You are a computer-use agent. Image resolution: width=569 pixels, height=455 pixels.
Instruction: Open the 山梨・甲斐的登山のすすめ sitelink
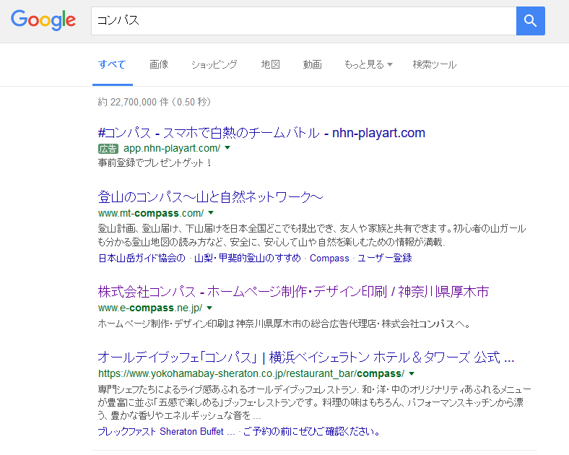[248, 258]
